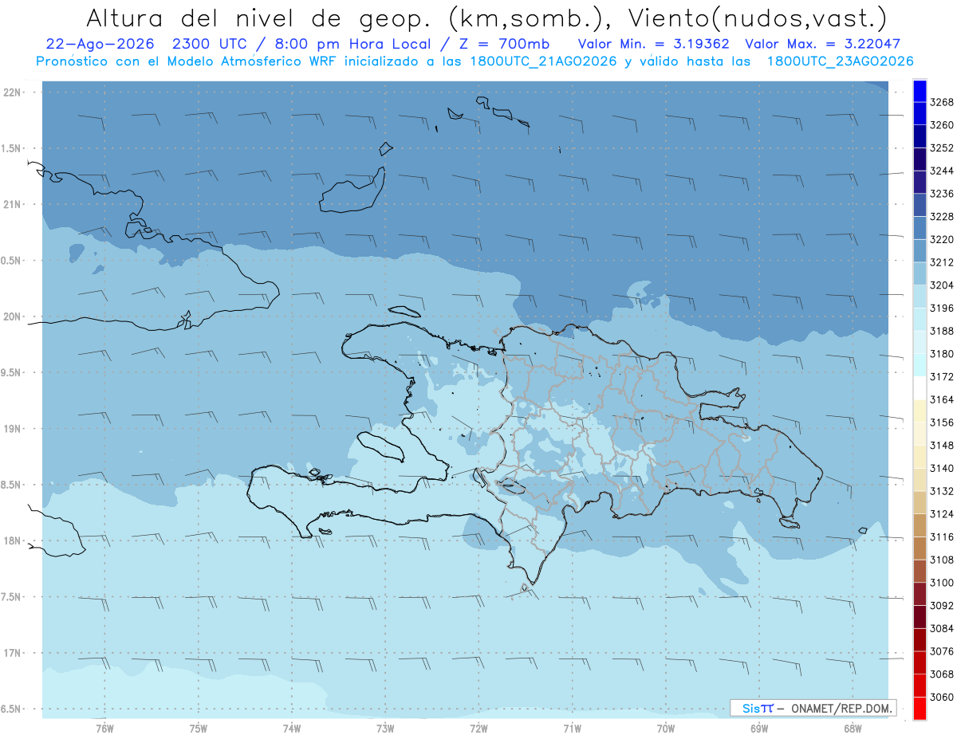Click the color swatch between 3220 and 3212
The image size is (957, 739).
coord(920,250)
